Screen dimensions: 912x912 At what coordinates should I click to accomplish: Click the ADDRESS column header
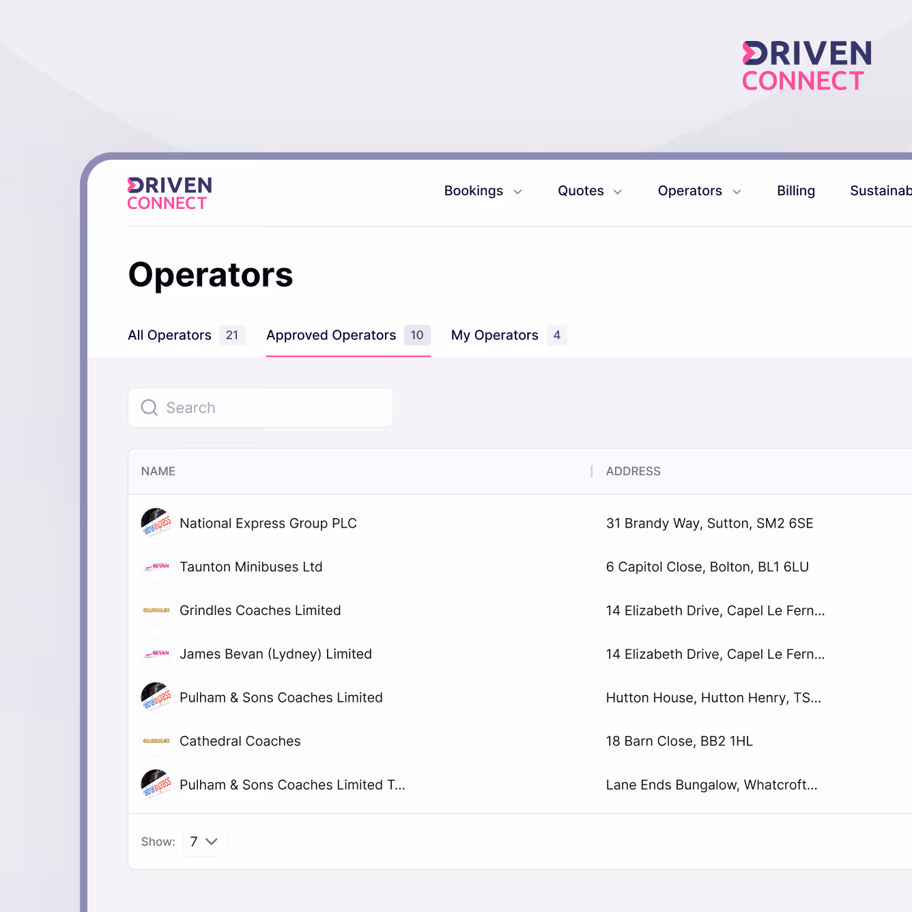click(x=633, y=471)
